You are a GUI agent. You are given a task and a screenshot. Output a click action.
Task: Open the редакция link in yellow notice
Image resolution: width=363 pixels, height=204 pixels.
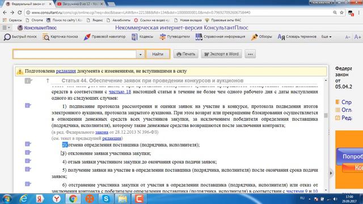coord(66,71)
